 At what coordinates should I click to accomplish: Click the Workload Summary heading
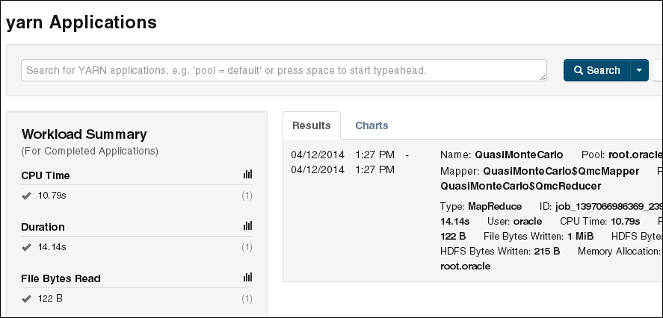84,134
